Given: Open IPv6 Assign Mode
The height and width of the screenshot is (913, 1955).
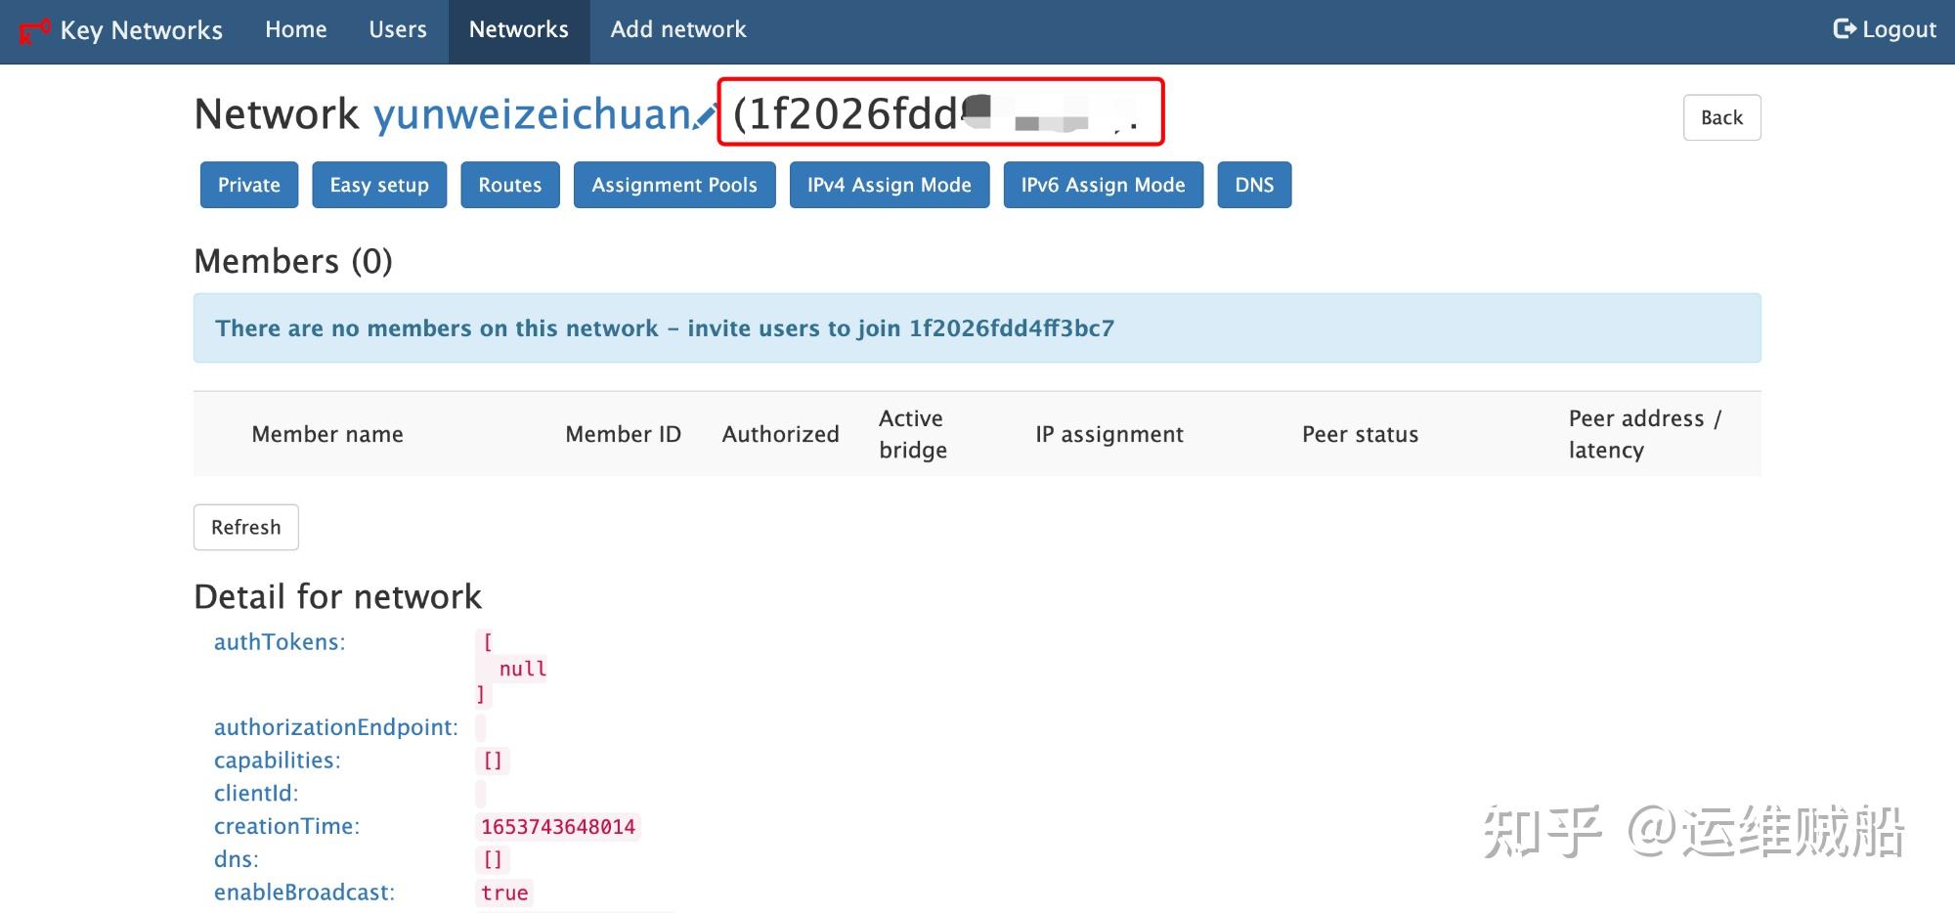Looking at the screenshot, I should [1104, 185].
